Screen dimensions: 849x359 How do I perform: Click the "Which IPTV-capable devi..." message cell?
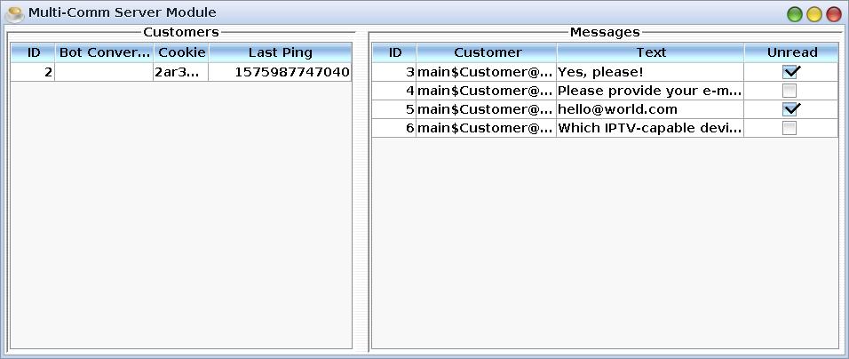[x=649, y=128]
